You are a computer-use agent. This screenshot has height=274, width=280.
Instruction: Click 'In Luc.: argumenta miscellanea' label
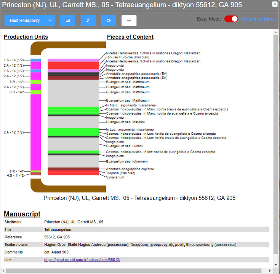[130, 129]
